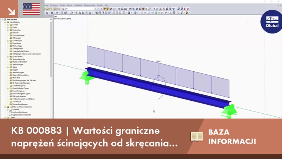Click the pin icon of the navigator panel
Viewport: 282px width, 159px height.
pyautogui.click(x=49, y=16)
